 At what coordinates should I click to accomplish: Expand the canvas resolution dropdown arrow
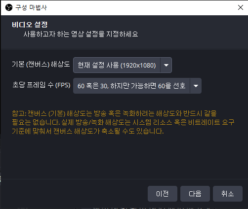pos(166,65)
